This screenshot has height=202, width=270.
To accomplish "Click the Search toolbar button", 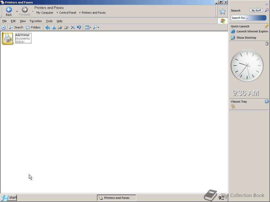I will pyautogui.click(x=16, y=27).
